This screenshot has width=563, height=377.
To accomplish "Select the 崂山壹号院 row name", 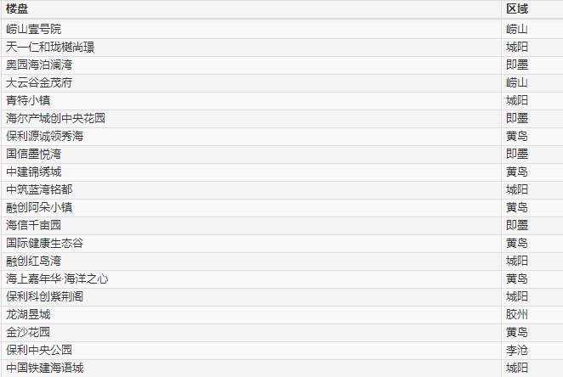I will (x=33, y=29).
